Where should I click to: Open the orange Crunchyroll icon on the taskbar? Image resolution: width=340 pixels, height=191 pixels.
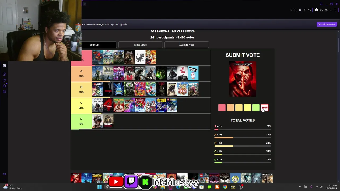217,187
